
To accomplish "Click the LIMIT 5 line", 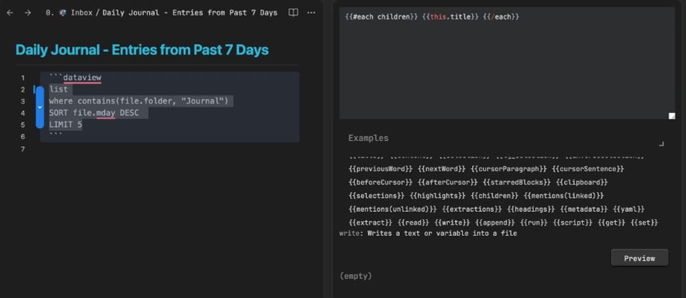I will 65,125.
